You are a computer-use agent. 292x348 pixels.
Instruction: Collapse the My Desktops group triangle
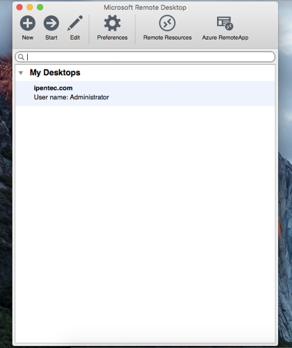coord(21,73)
